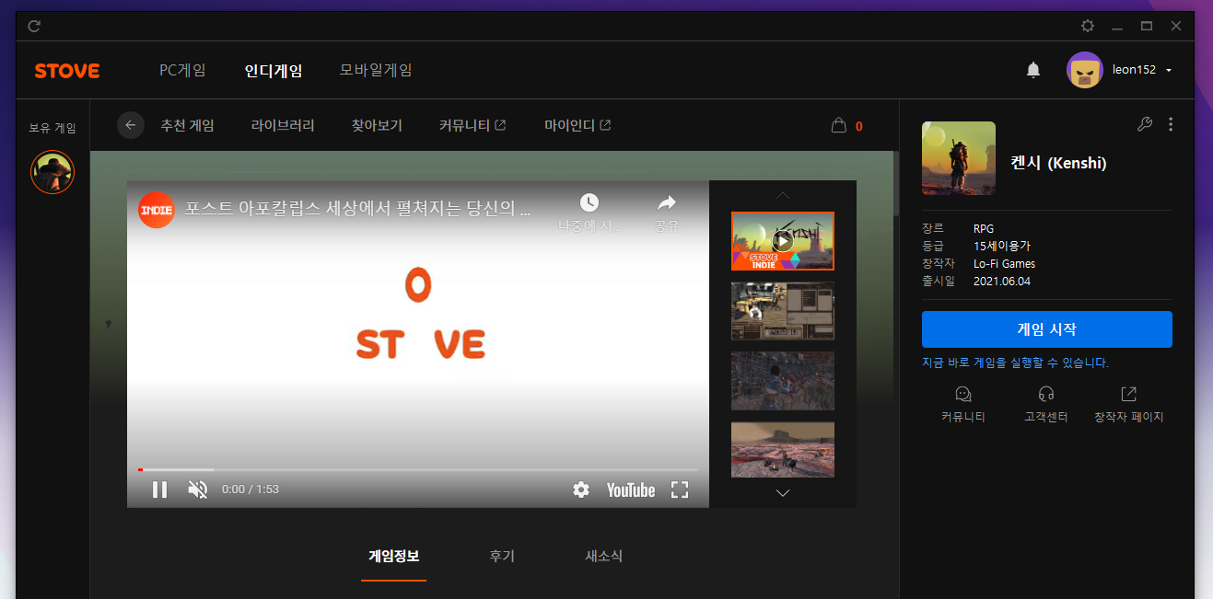Click the Kenshi game cover image

tap(959, 158)
